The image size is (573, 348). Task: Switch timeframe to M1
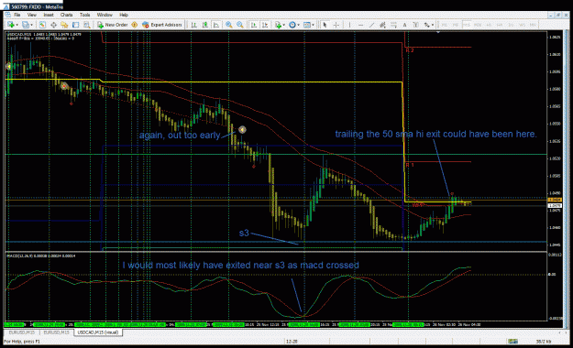tap(445, 25)
